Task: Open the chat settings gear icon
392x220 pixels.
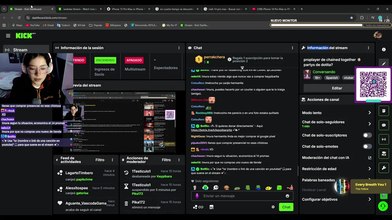Action: coord(273,207)
